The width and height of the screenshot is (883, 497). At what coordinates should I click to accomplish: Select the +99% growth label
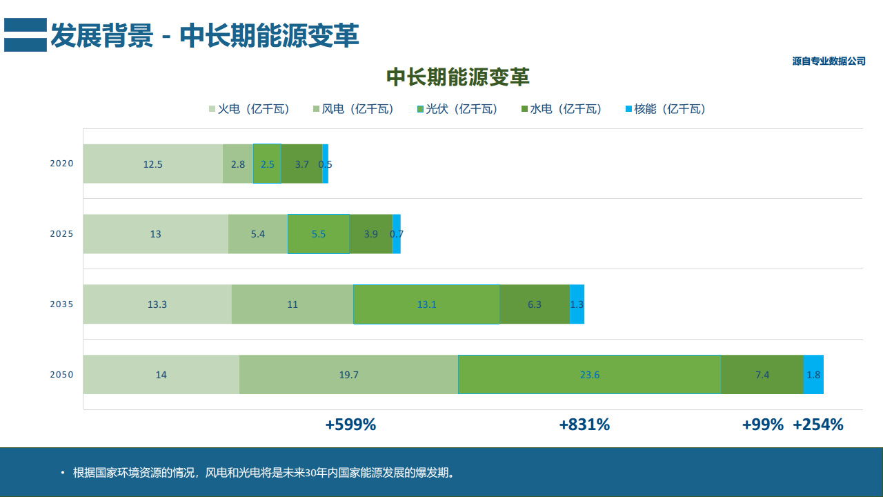point(763,425)
